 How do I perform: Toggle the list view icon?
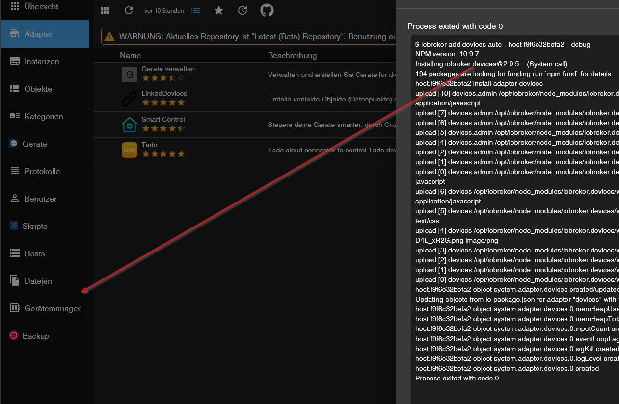click(x=195, y=10)
